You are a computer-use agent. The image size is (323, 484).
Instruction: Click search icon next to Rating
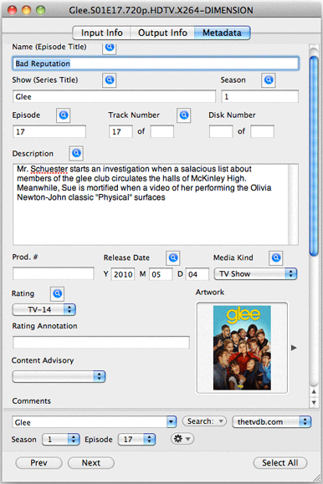click(58, 294)
